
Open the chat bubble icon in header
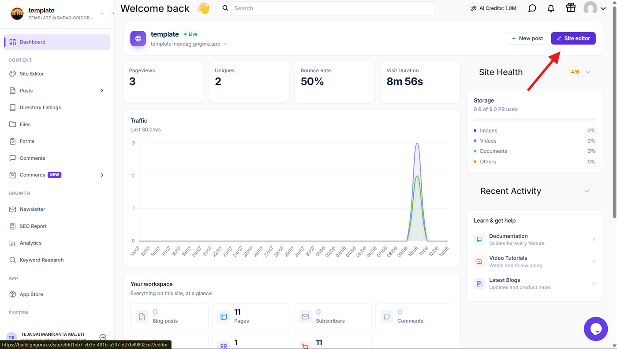click(532, 8)
